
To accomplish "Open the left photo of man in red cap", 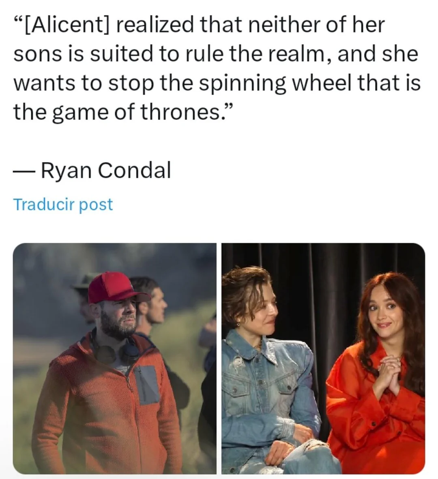I will click(115, 358).
